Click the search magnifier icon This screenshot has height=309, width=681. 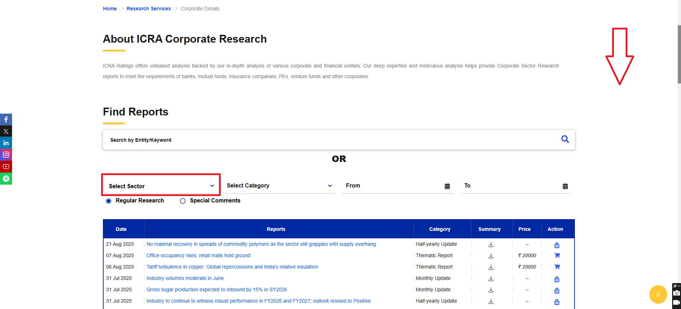pos(565,139)
